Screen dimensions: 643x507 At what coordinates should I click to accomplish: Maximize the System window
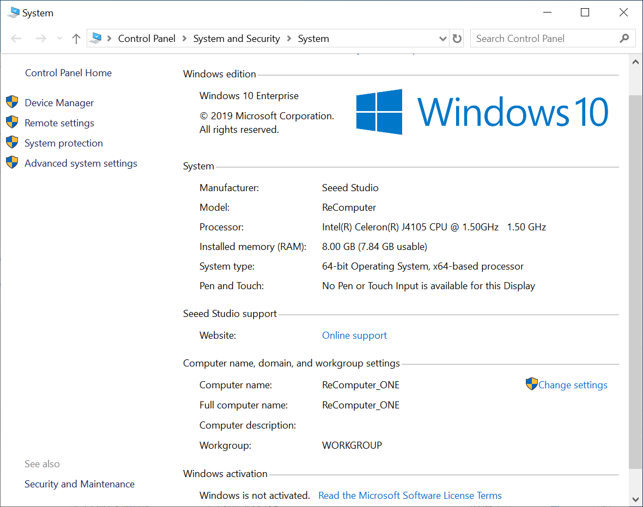click(585, 13)
